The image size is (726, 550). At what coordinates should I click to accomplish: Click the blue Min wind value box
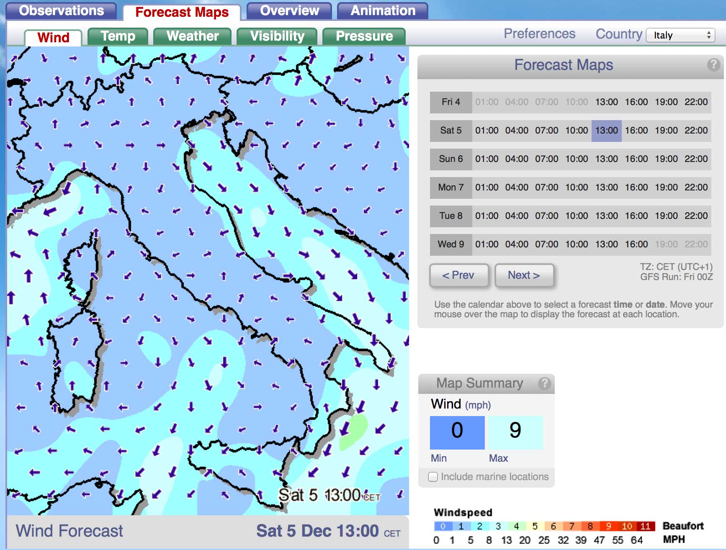(x=457, y=432)
